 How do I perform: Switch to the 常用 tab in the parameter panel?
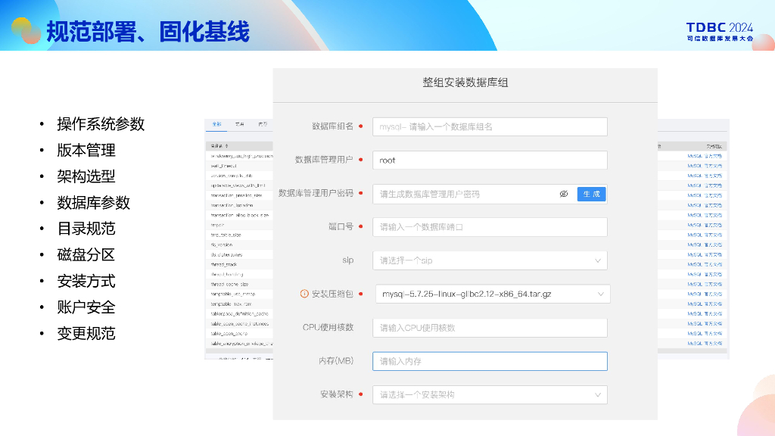click(239, 123)
